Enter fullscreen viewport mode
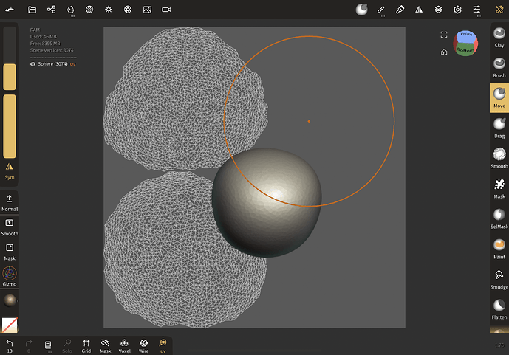The height and width of the screenshot is (355, 509). [444, 35]
